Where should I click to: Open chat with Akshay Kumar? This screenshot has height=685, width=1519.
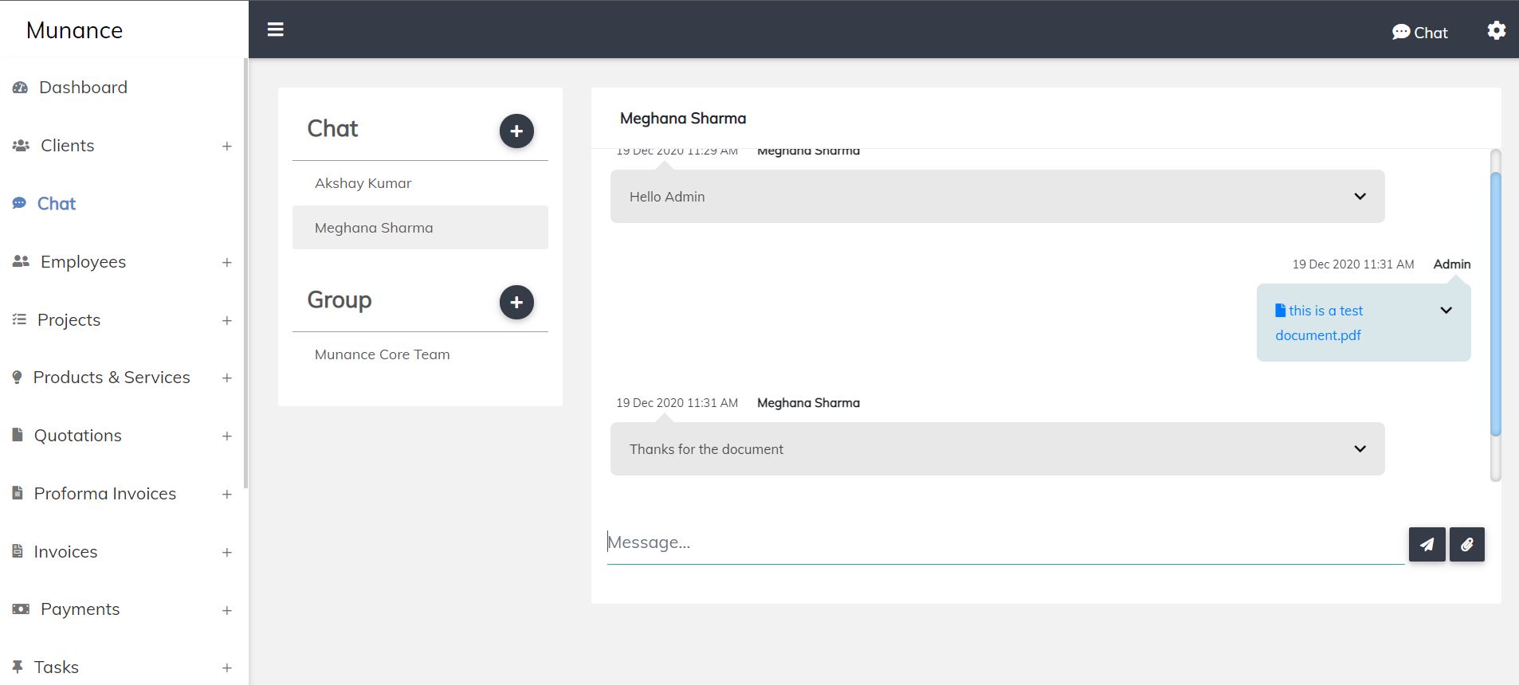pyautogui.click(x=420, y=183)
